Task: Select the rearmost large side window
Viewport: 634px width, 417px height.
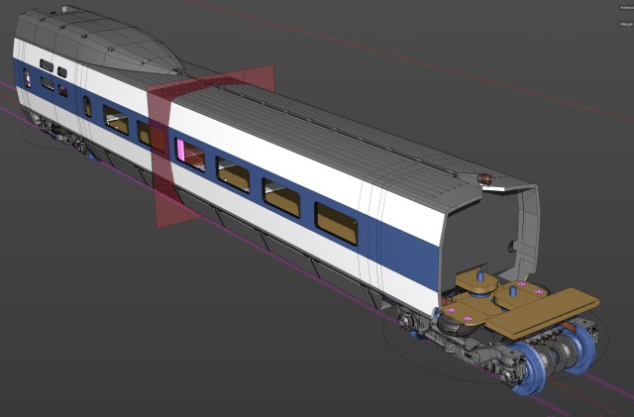Action: (337, 224)
